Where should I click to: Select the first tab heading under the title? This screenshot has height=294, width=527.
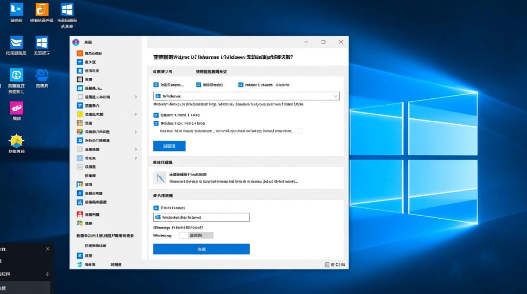coord(162,72)
